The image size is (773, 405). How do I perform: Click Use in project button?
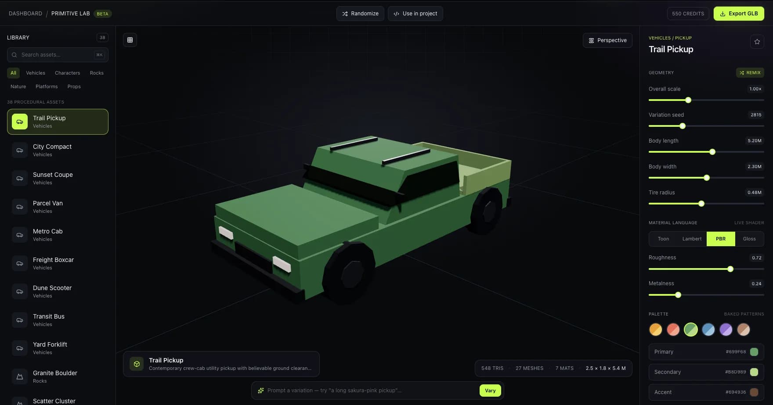[x=415, y=14]
